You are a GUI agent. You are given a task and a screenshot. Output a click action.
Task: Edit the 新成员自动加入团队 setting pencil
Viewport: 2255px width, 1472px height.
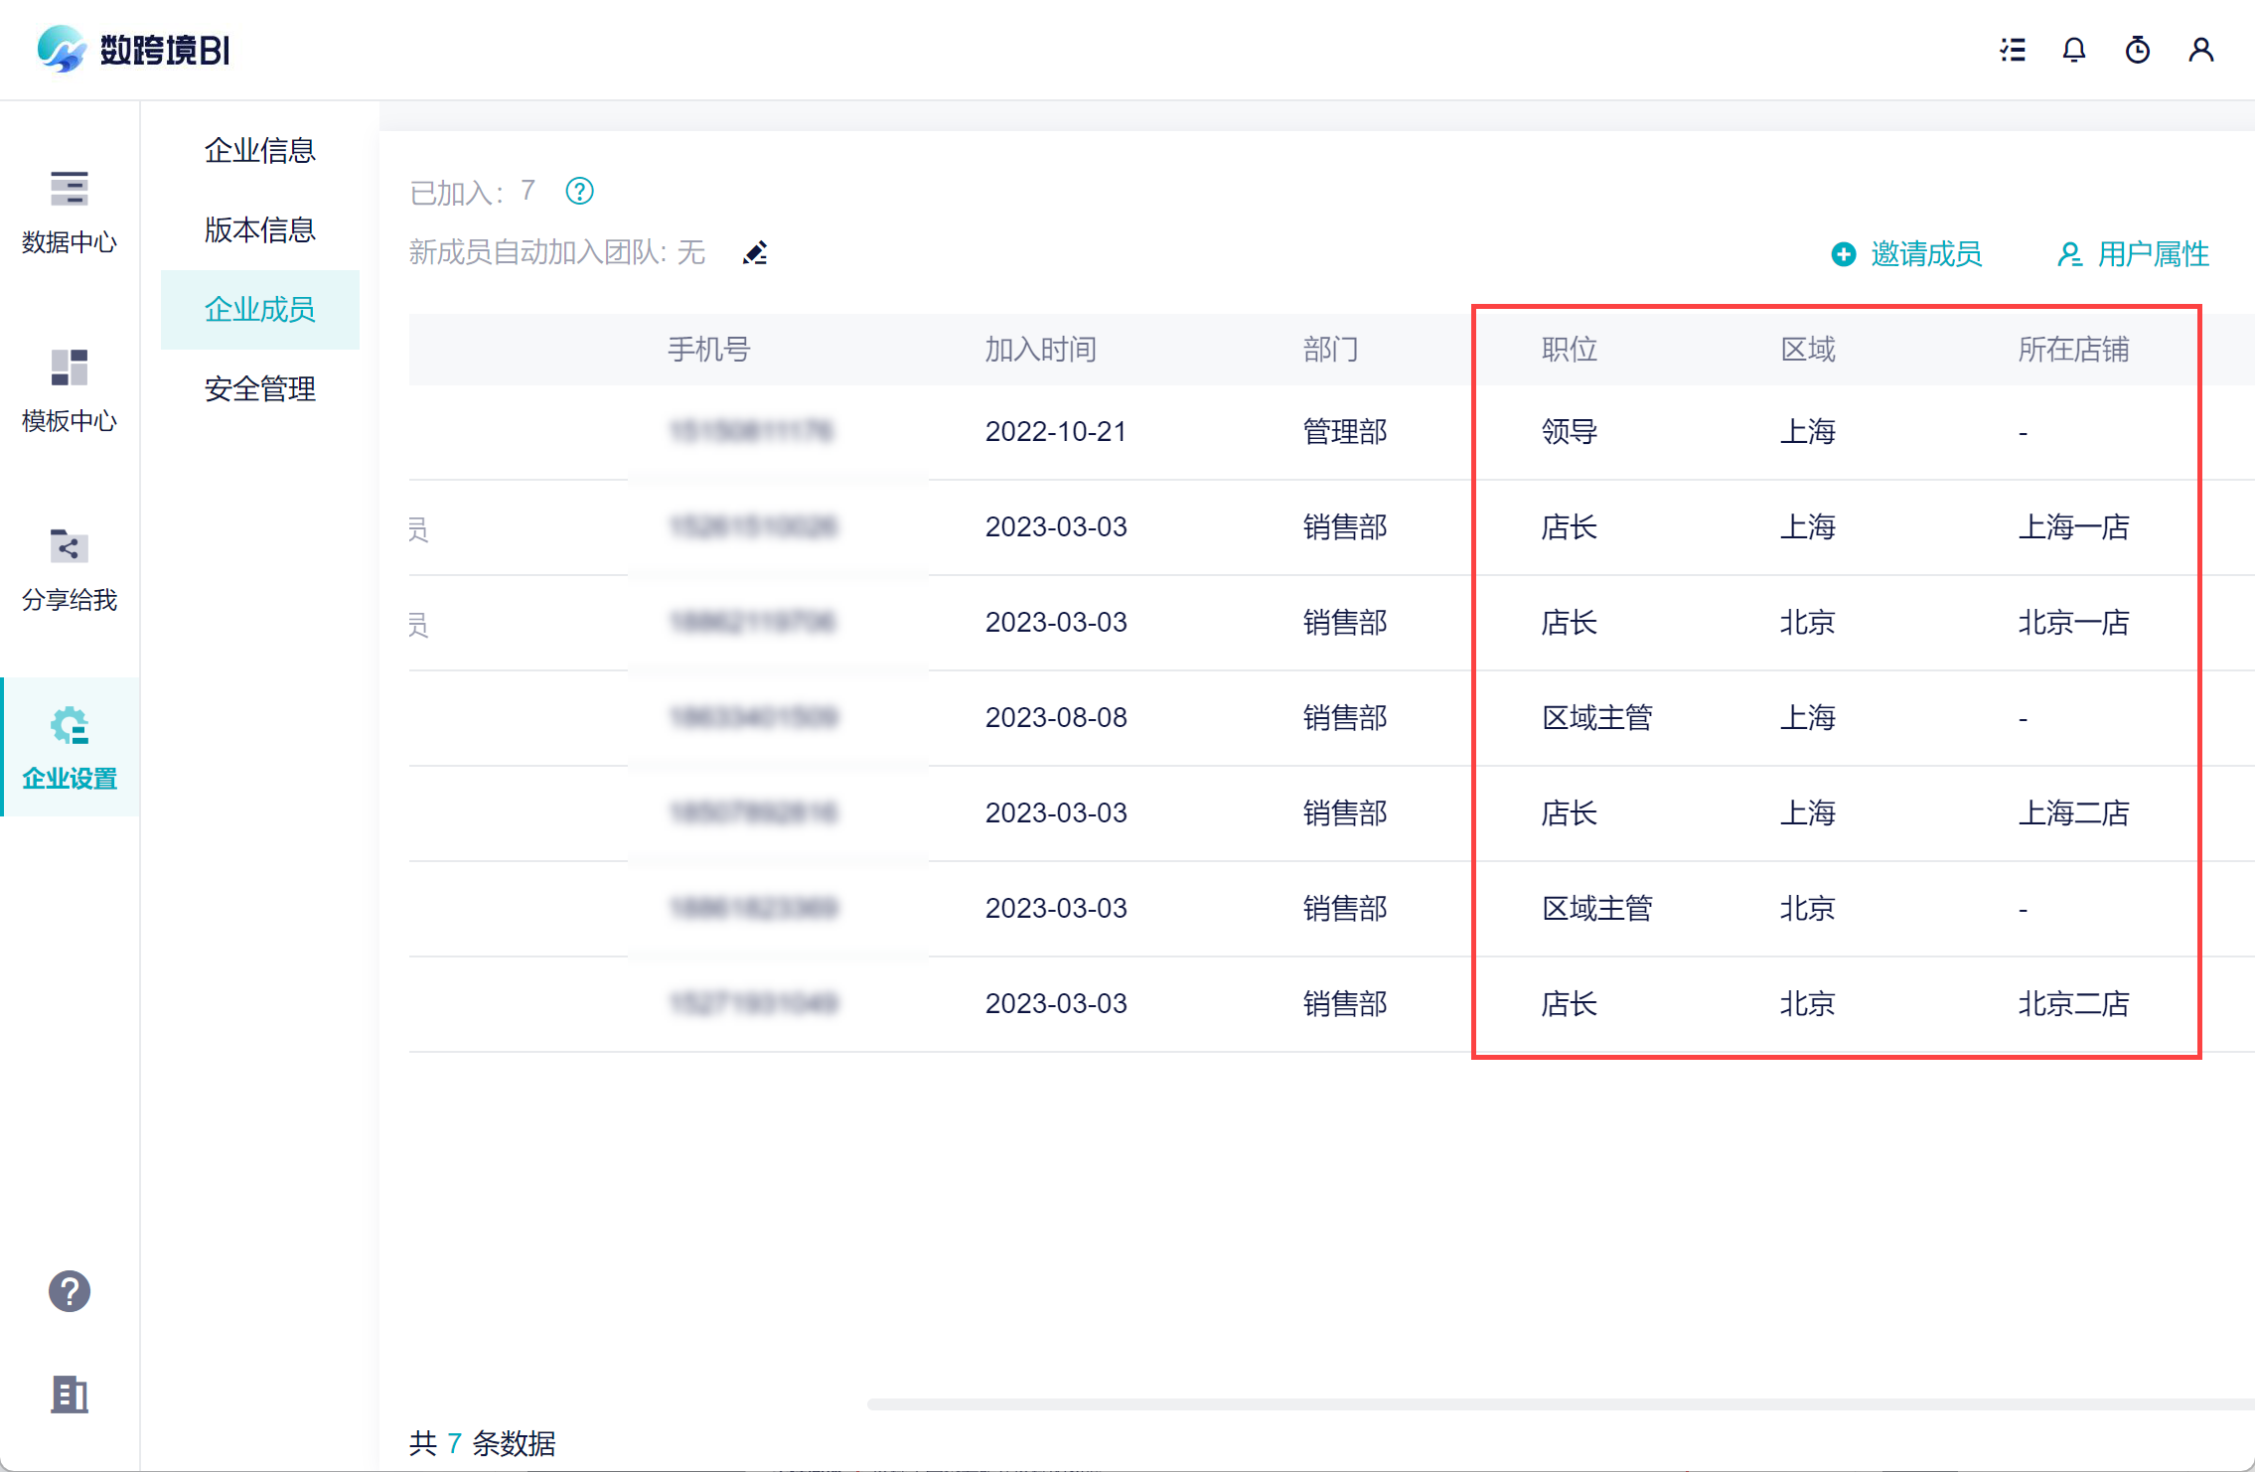coord(755,253)
